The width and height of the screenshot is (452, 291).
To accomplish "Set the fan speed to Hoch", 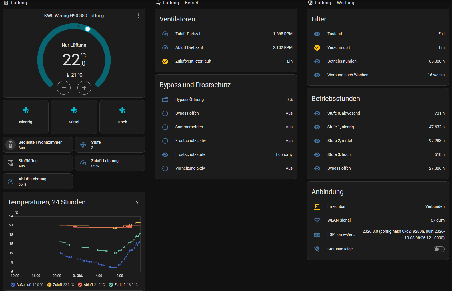I will pyautogui.click(x=122, y=117).
